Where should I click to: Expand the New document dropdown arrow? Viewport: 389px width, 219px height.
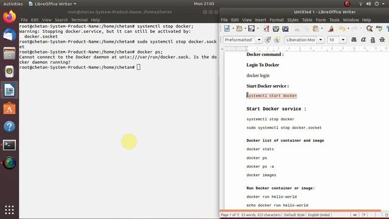click(233, 29)
